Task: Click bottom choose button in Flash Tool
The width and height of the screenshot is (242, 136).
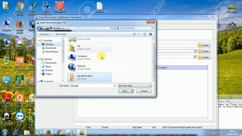Action: point(204,57)
